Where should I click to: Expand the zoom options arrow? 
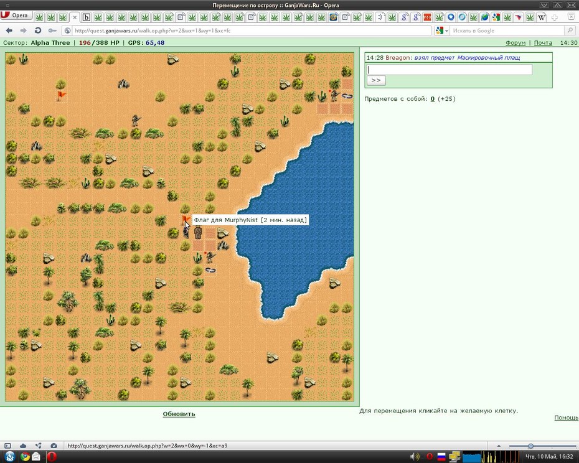[499, 446]
